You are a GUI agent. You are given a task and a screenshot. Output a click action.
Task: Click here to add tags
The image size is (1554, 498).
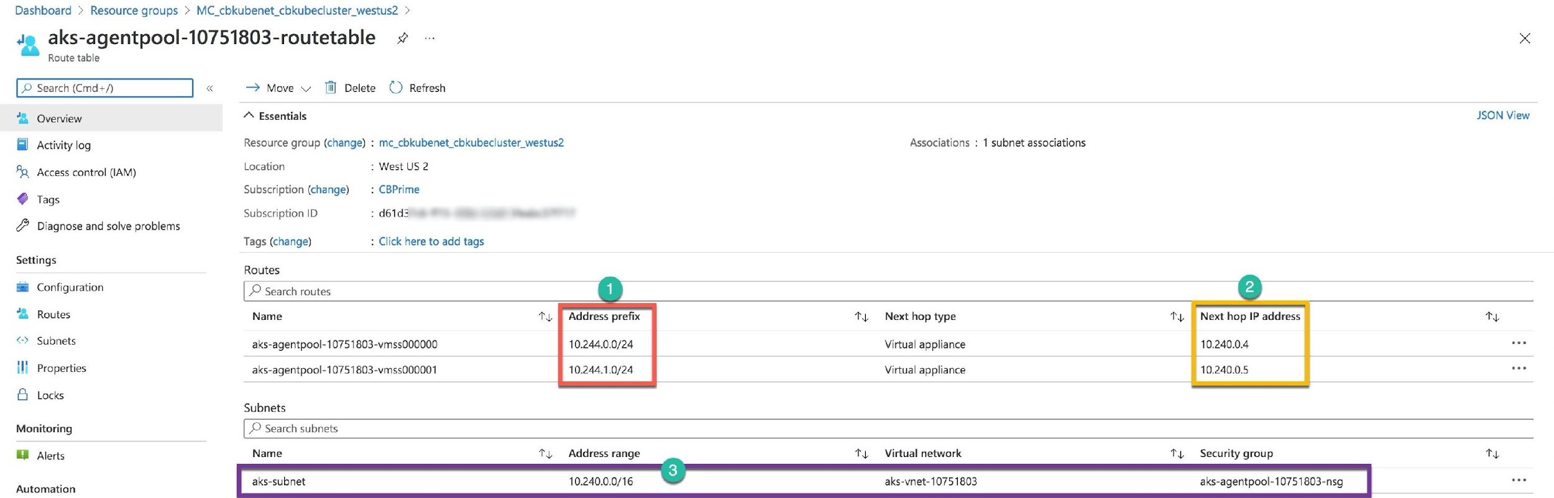tap(431, 242)
